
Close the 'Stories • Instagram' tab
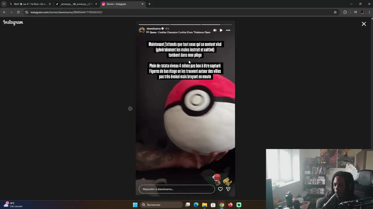click(x=142, y=4)
